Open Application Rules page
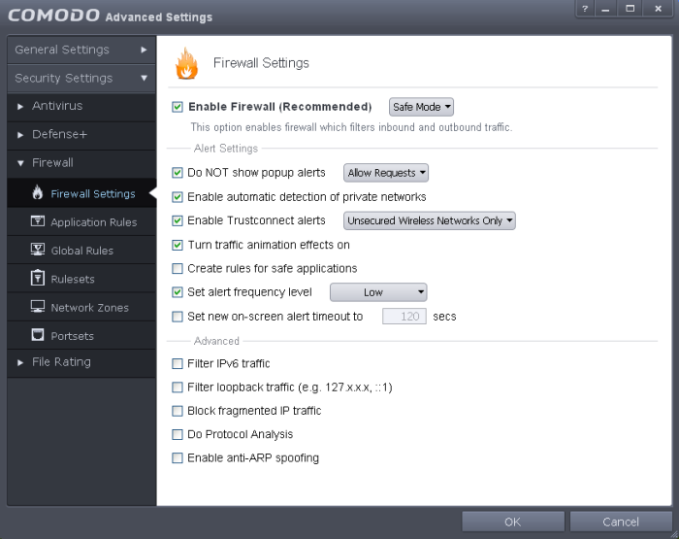The image size is (679, 539). (x=81, y=221)
